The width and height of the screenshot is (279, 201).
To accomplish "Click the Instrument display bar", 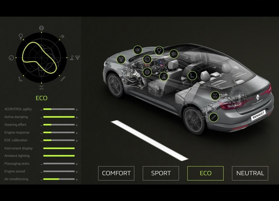I will (x=59, y=148).
